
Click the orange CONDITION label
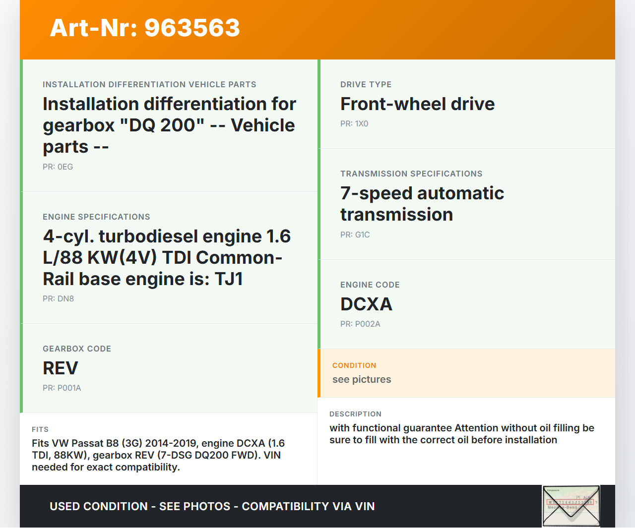(354, 365)
